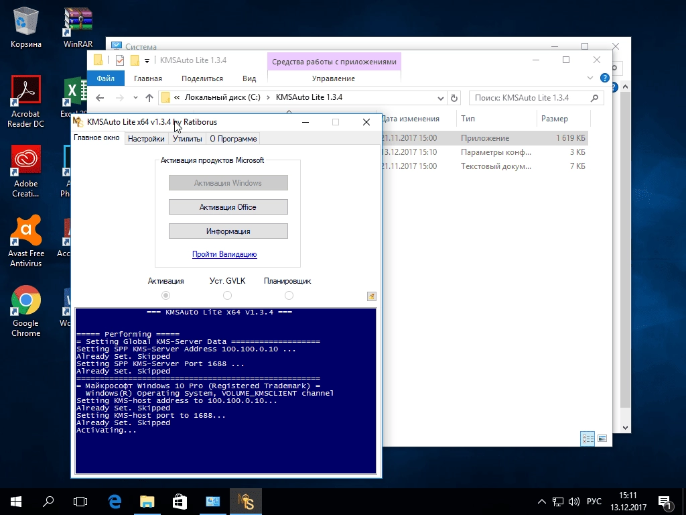The height and width of the screenshot is (515, 686).
Task: Open Microsoft Store from taskbar
Action: [180, 502]
